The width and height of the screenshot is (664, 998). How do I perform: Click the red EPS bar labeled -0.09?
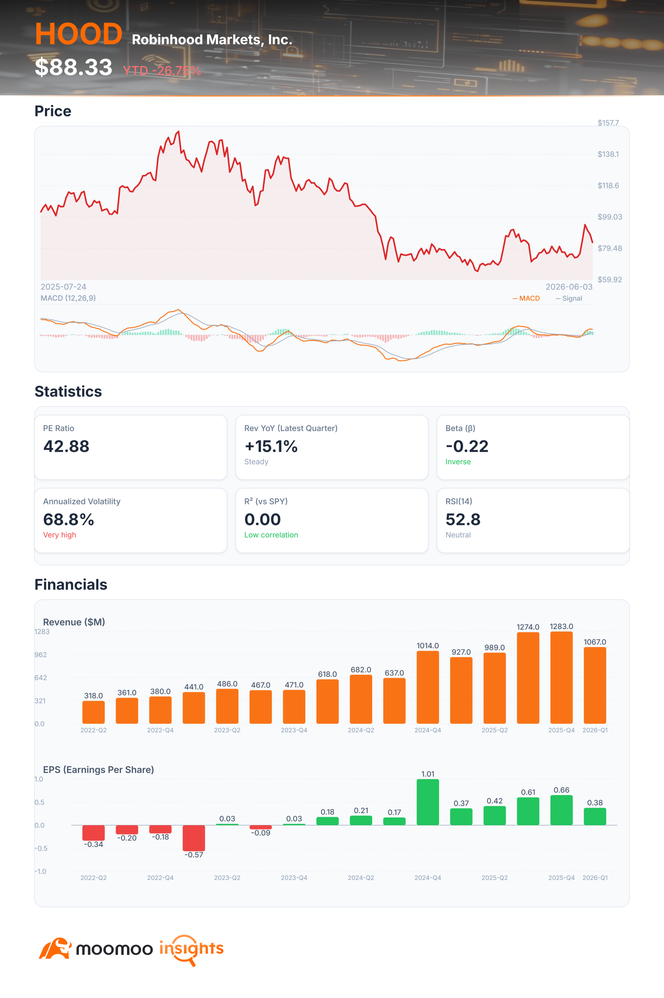261,827
